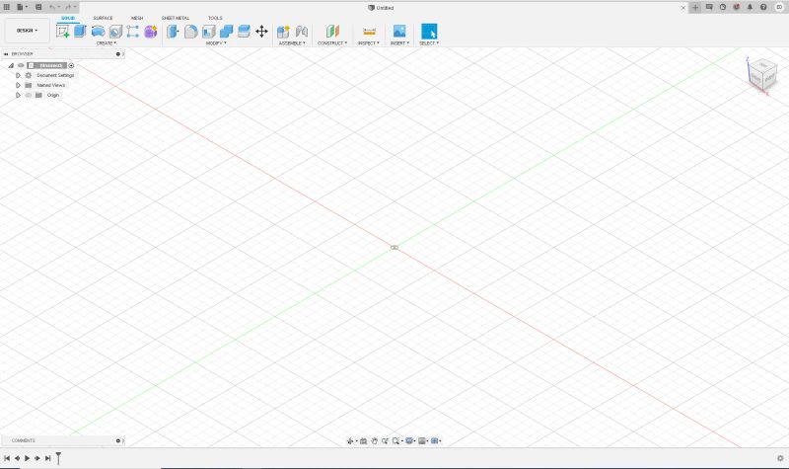Jump timeline to the beginning
This screenshot has height=469, width=789.
(x=7, y=458)
